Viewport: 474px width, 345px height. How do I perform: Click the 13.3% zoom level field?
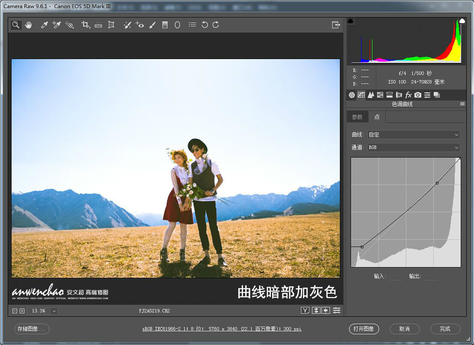point(39,311)
